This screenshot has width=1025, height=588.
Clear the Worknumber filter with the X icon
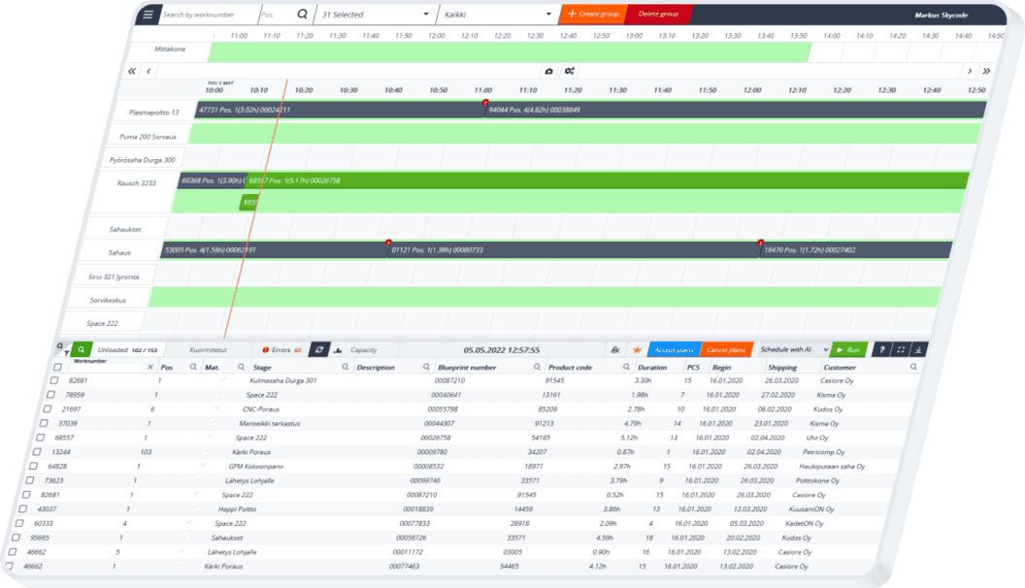click(150, 367)
